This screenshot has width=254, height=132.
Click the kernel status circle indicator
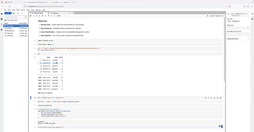[224, 16]
